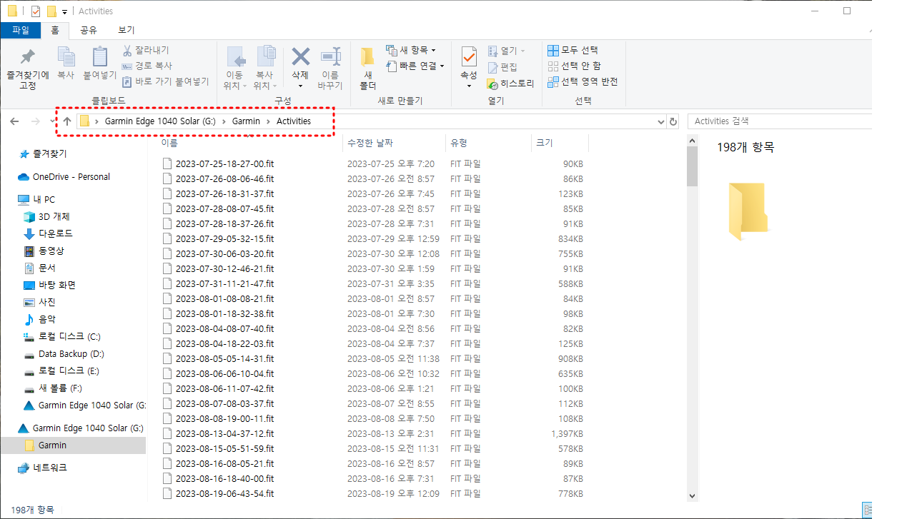This screenshot has width=897, height=519.
Task: Sort by 수정한 날짜 column header
Action: [x=370, y=143]
